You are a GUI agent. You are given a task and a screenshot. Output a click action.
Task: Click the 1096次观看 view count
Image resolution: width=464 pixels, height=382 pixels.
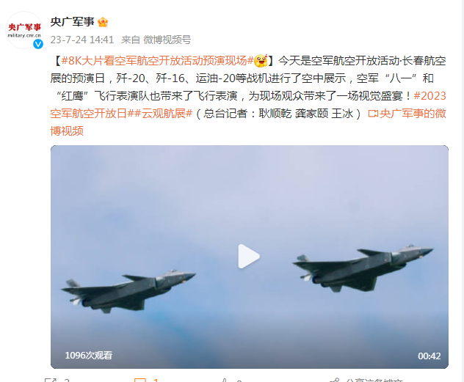tap(89, 356)
